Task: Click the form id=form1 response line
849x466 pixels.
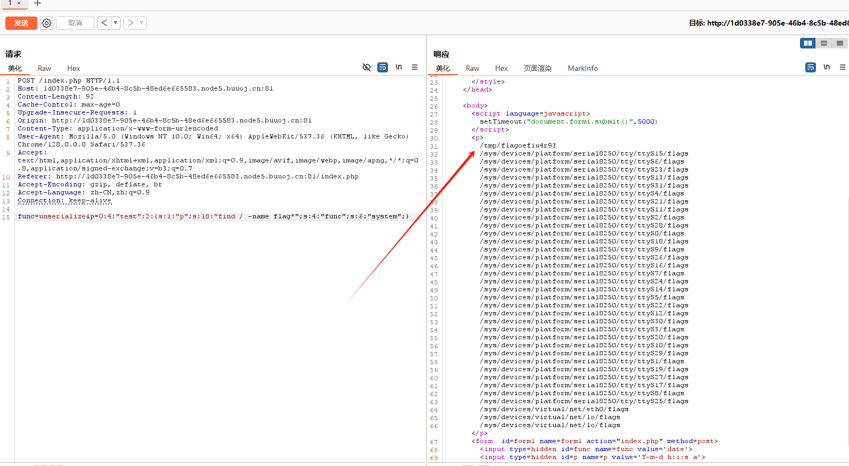Action: [x=595, y=441]
